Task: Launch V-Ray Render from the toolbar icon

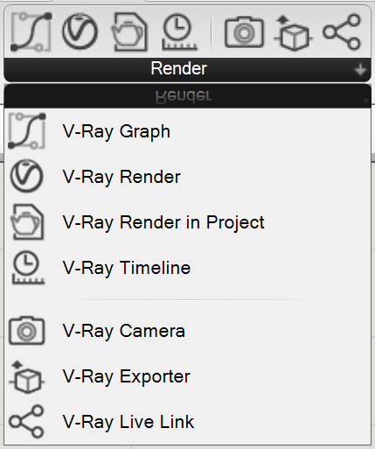Action: click(x=80, y=32)
